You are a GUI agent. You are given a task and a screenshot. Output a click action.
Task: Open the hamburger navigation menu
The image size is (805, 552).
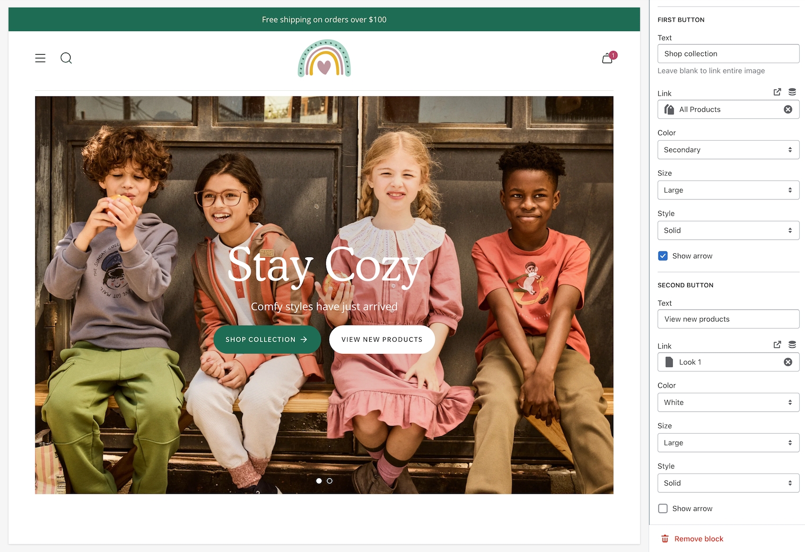coord(40,58)
